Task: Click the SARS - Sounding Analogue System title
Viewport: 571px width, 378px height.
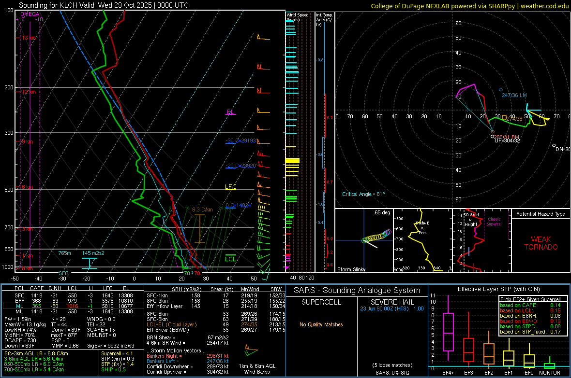Action: click(x=357, y=291)
